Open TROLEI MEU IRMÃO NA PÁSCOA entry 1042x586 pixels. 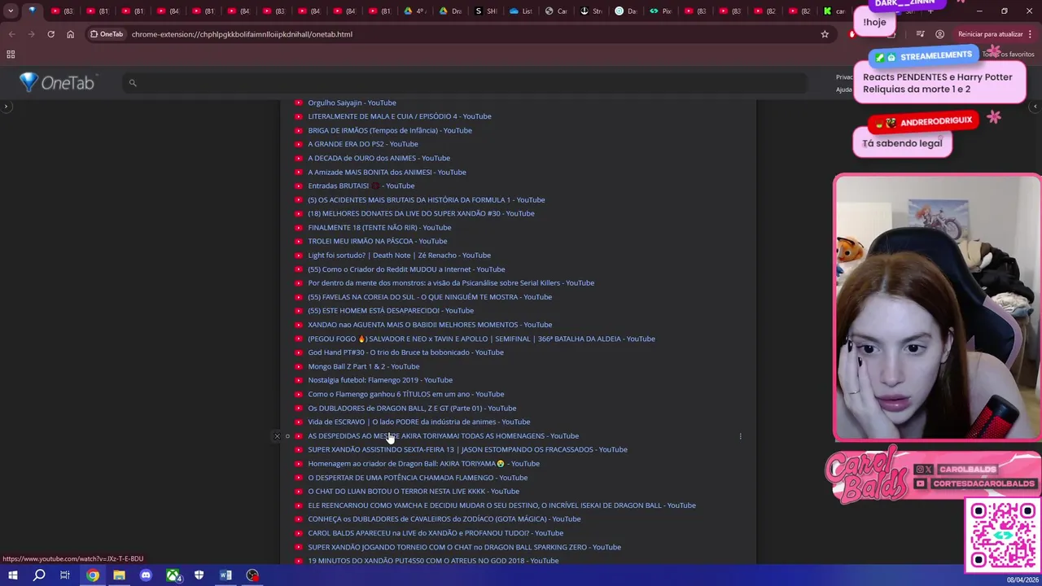pos(377,241)
